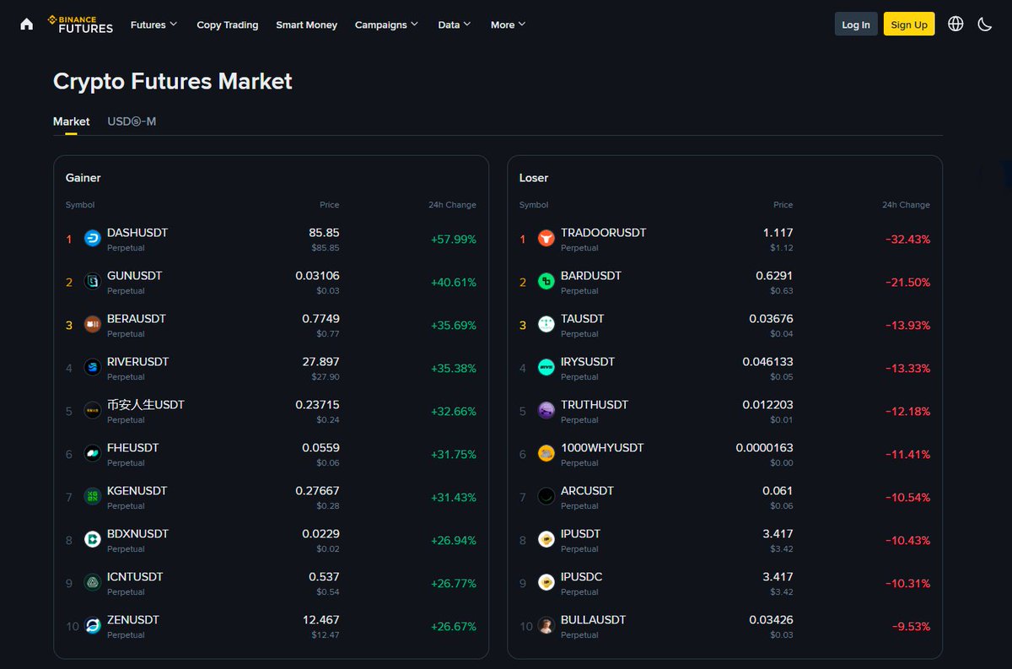The width and height of the screenshot is (1012, 669).
Task: Click the DASHUSDT coin icon
Action: [92, 239]
